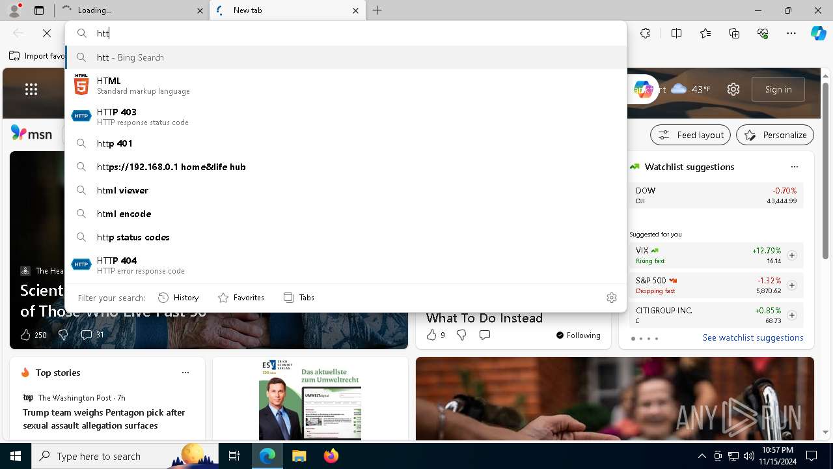Image resolution: width=833 pixels, height=469 pixels.
Task: Filter search by Tabs
Action: (299, 298)
